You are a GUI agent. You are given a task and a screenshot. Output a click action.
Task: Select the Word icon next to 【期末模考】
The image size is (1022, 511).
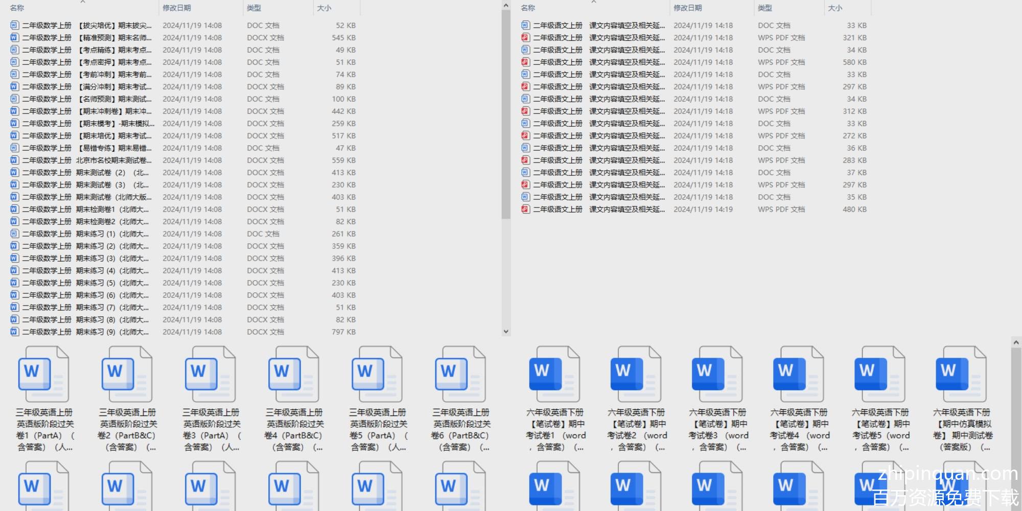[x=14, y=123]
